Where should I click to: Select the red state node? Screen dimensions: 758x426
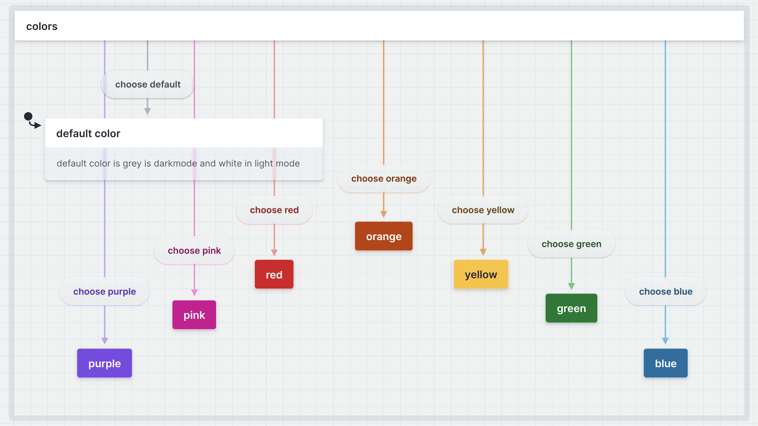(x=274, y=274)
